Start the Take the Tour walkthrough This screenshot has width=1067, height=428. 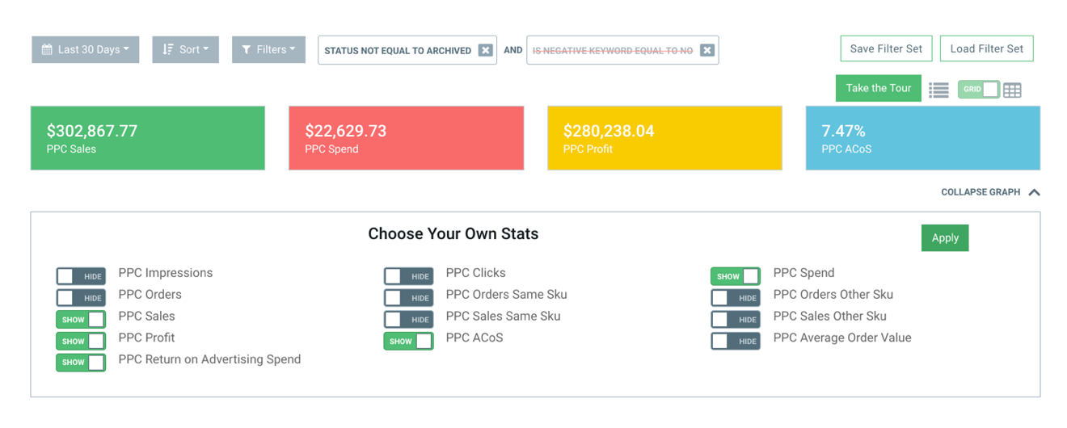click(878, 88)
